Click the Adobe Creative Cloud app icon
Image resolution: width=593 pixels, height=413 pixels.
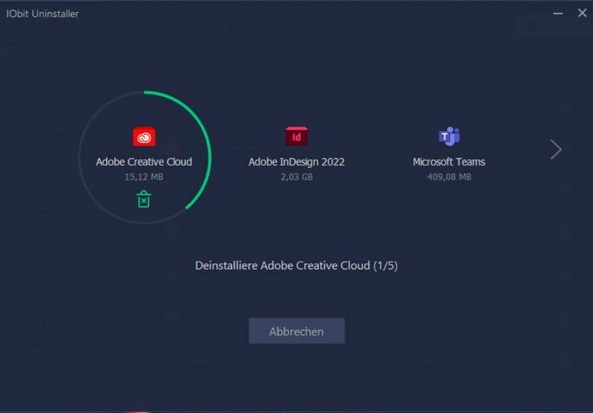tap(144, 136)
